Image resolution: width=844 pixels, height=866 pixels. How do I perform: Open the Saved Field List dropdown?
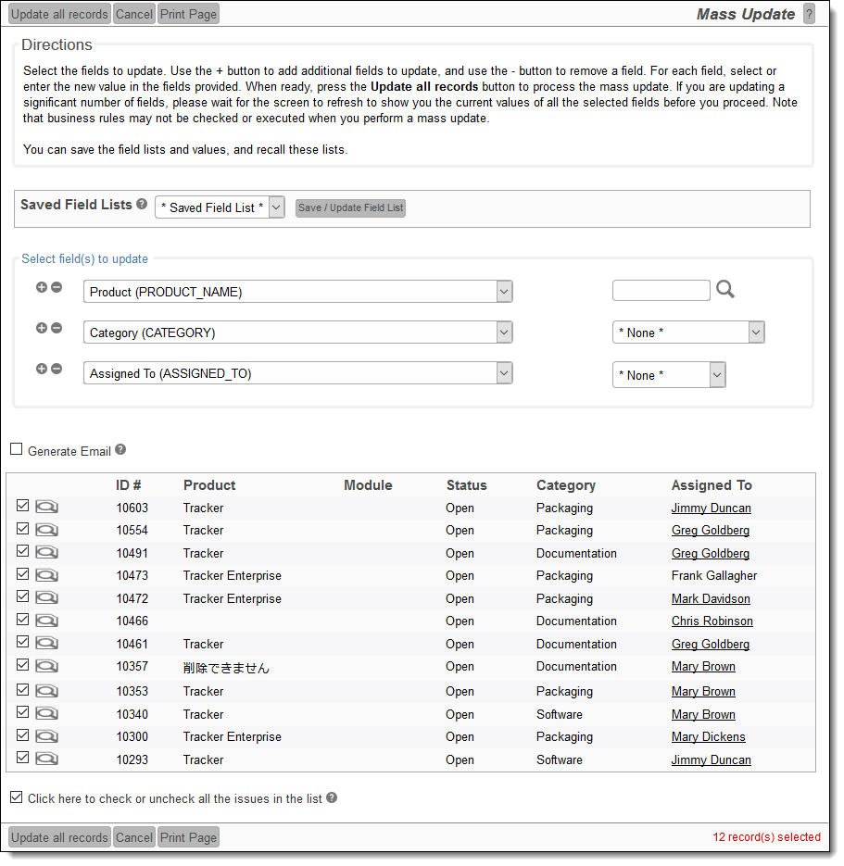click(x=220, y=207)
